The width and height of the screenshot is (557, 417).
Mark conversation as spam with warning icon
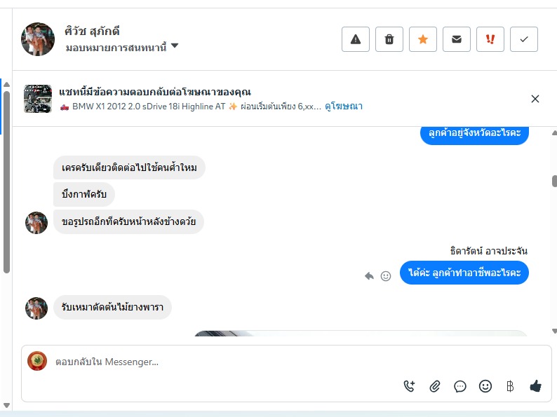point(355,39)
